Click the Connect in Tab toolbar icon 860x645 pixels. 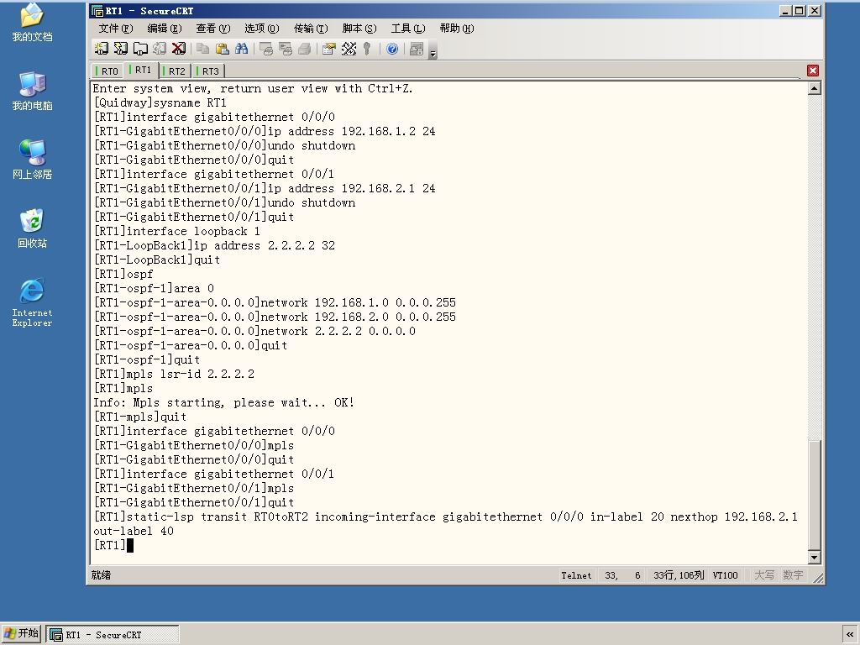pyautogui.click(x=140, y=49)
